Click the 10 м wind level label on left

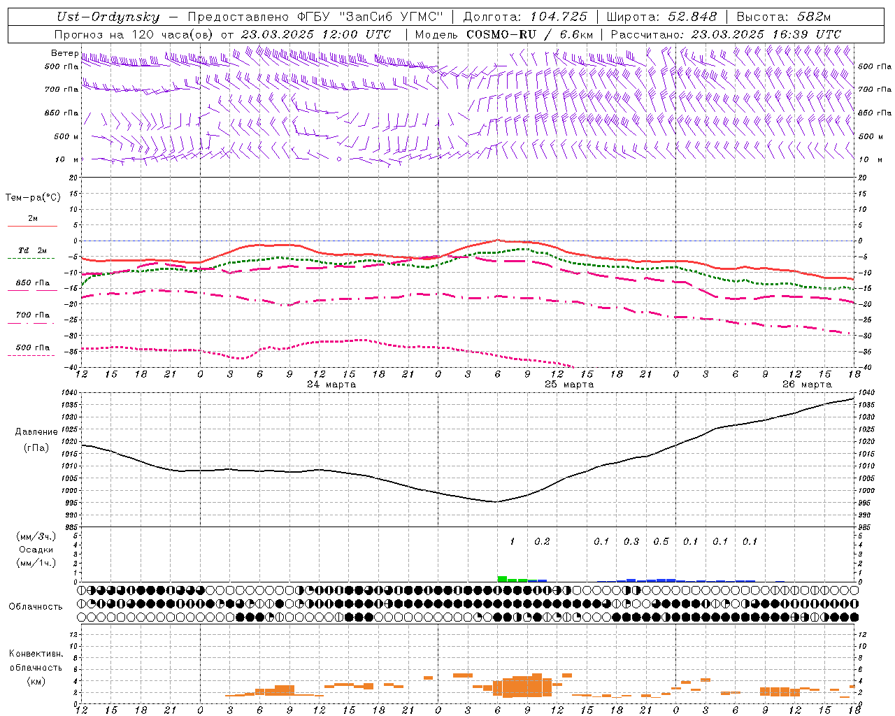tap(68, 159)
